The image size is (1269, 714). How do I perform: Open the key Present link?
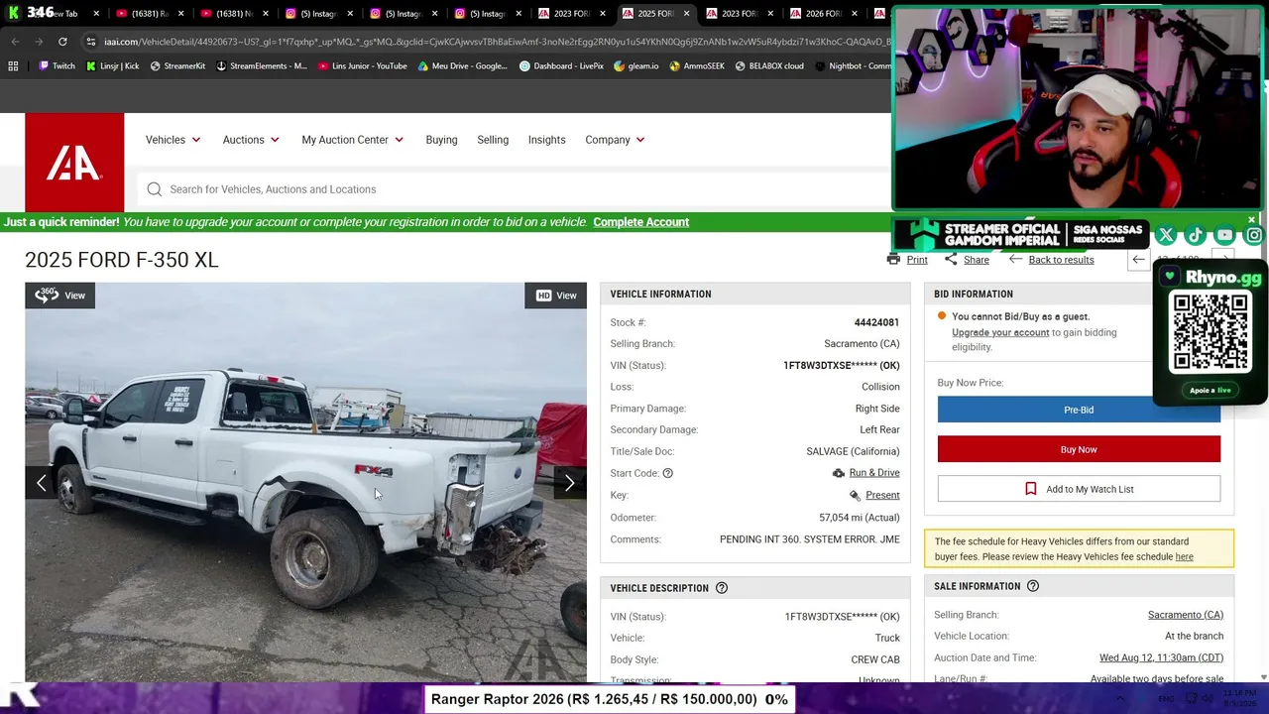882,495
